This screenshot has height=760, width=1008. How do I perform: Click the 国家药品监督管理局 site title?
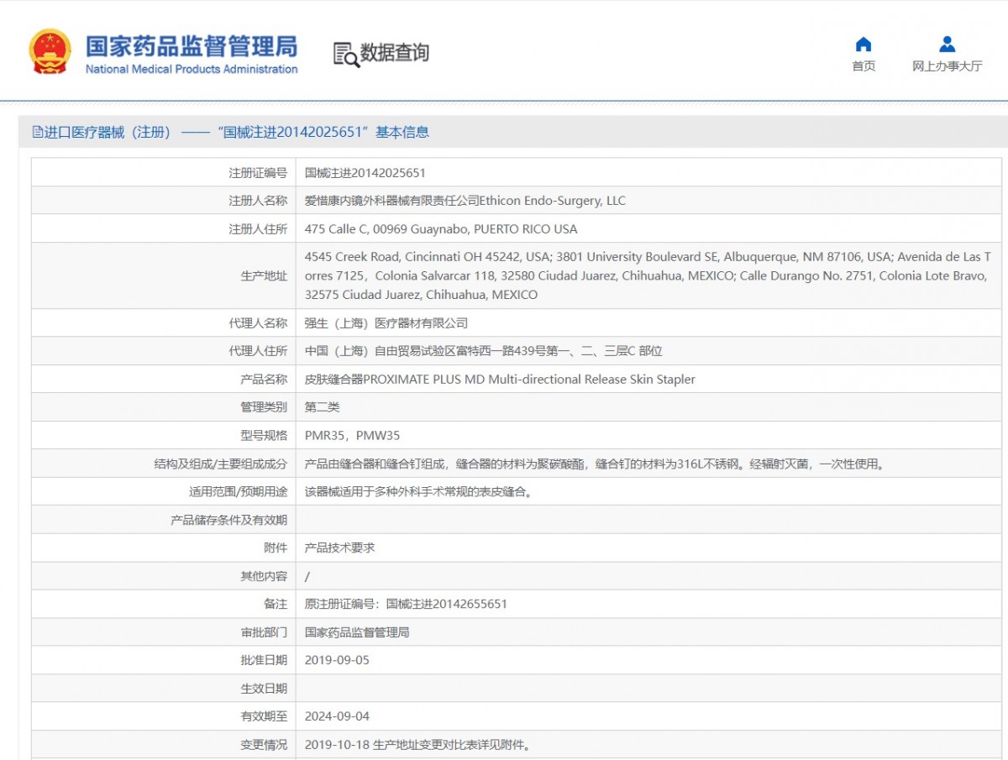[191, 45]
